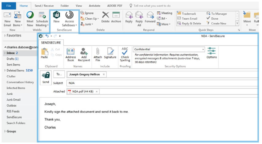Open the Address Book
The width and height of the screenshot is (262, 144).
click(70, 55)
